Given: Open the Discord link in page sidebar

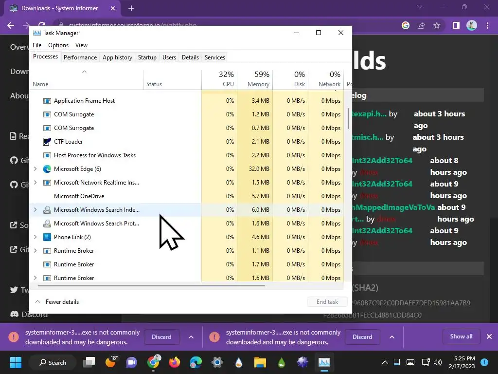Looking at the screenshot, I should [29, 314].
